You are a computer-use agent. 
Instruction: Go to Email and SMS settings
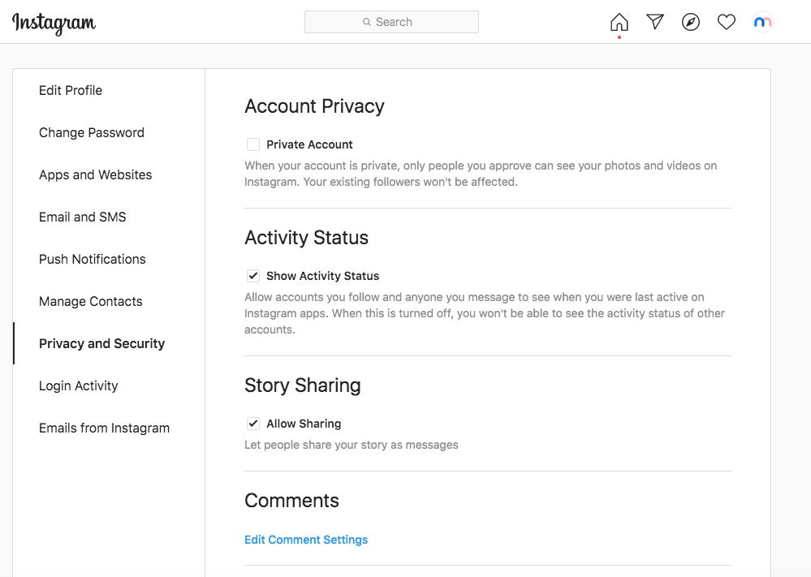tap(82, 217)
